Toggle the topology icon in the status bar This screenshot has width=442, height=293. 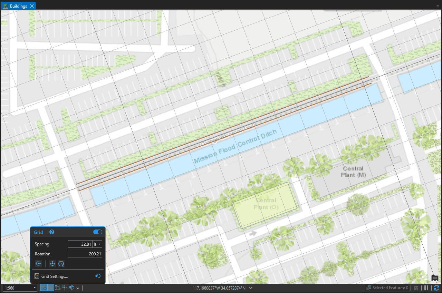coord(416,288)
